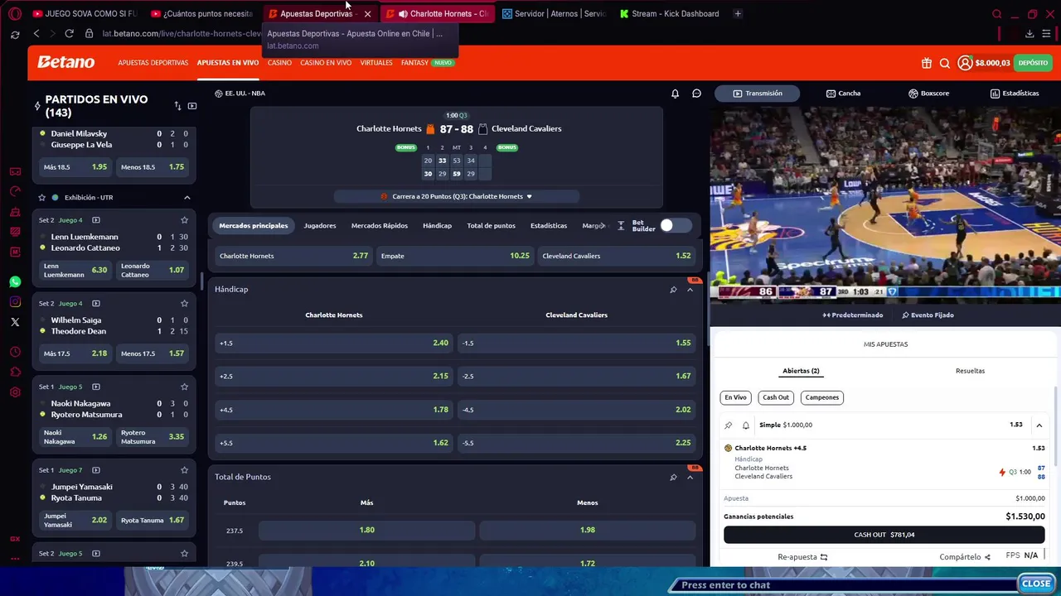
Task: Open the Betano search icon
Action: [945, 63]
